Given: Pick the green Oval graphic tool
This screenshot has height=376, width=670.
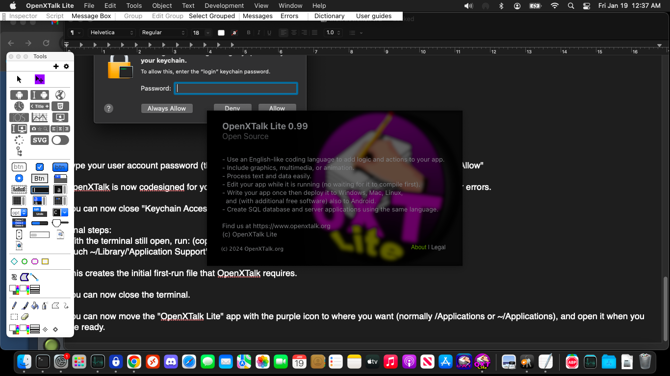Looking at the screenshot, I should click(25, 261).
